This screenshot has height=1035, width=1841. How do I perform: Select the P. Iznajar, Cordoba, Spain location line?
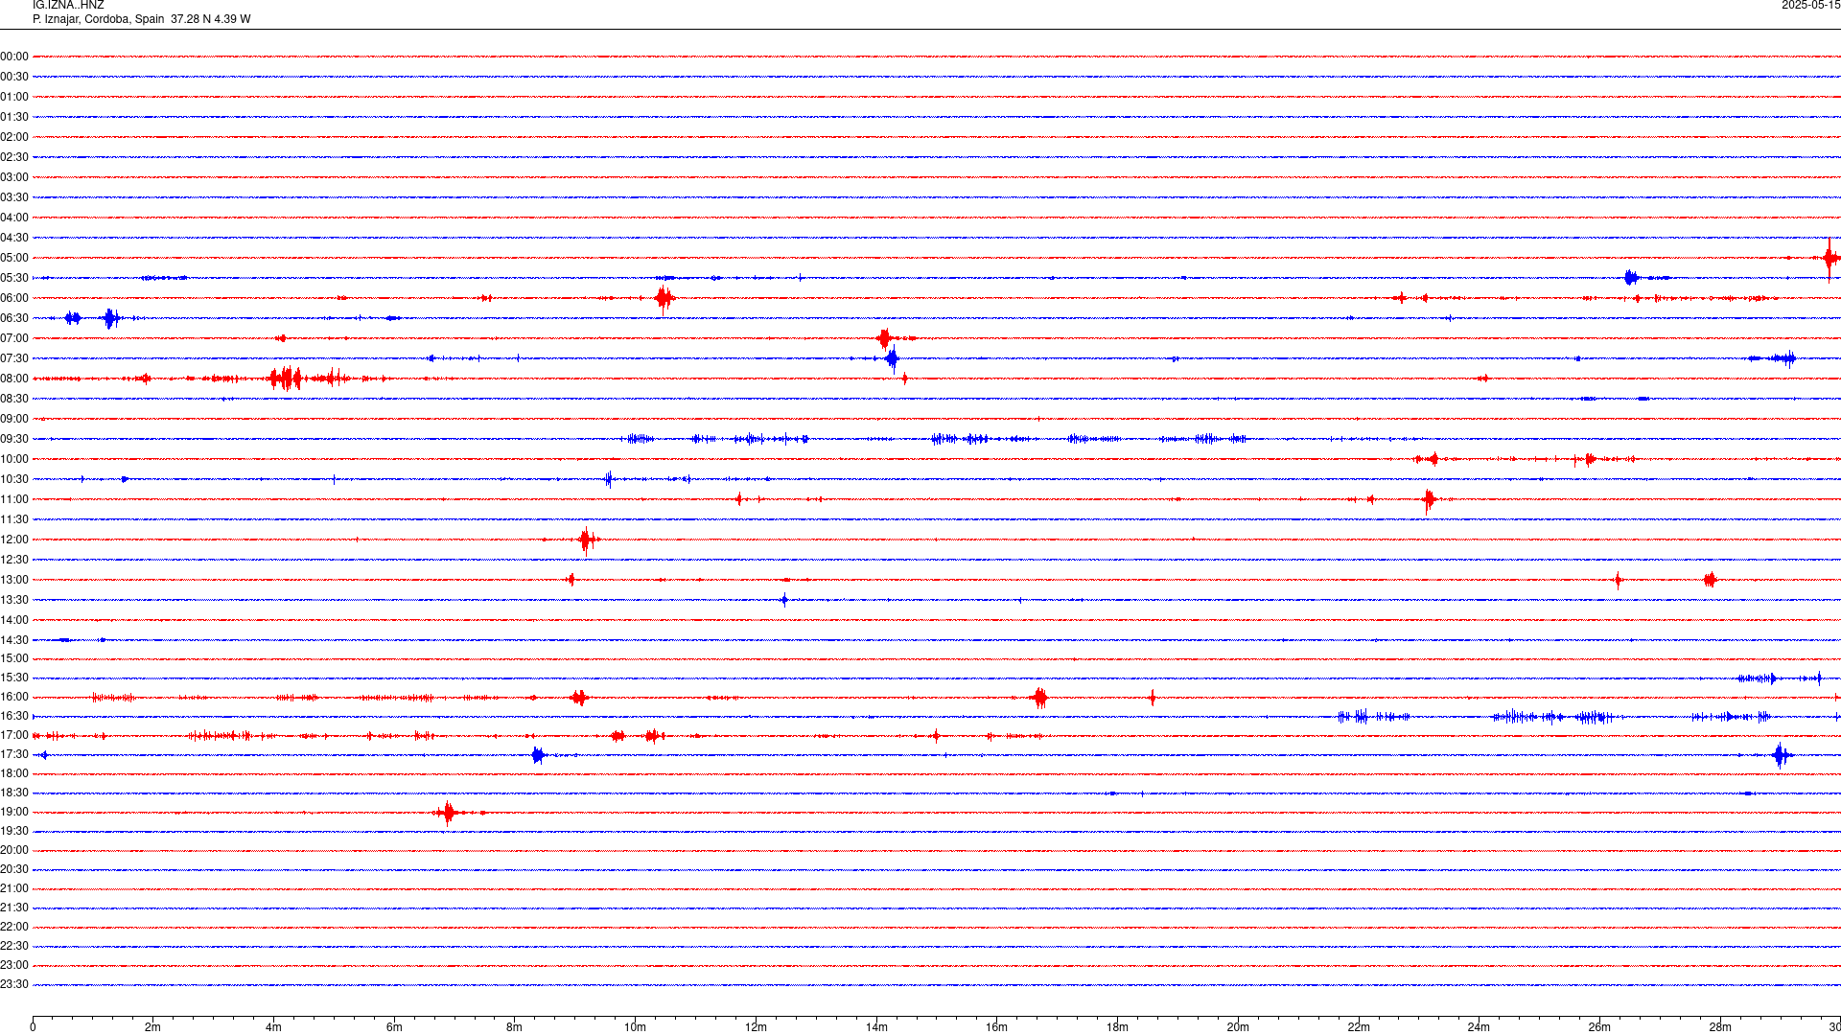tap(142, 19)
